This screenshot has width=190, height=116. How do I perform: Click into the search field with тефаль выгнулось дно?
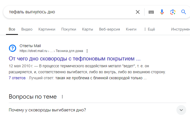pos(70,12)
